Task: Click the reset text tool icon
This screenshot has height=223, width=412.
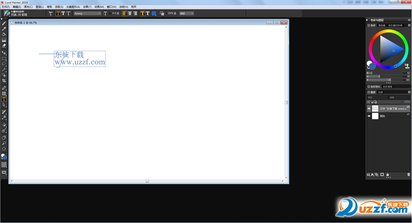Action: pos(50,14)
